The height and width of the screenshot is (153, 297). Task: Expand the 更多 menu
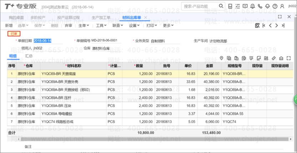pyautogui.click(x=168, y=26)
